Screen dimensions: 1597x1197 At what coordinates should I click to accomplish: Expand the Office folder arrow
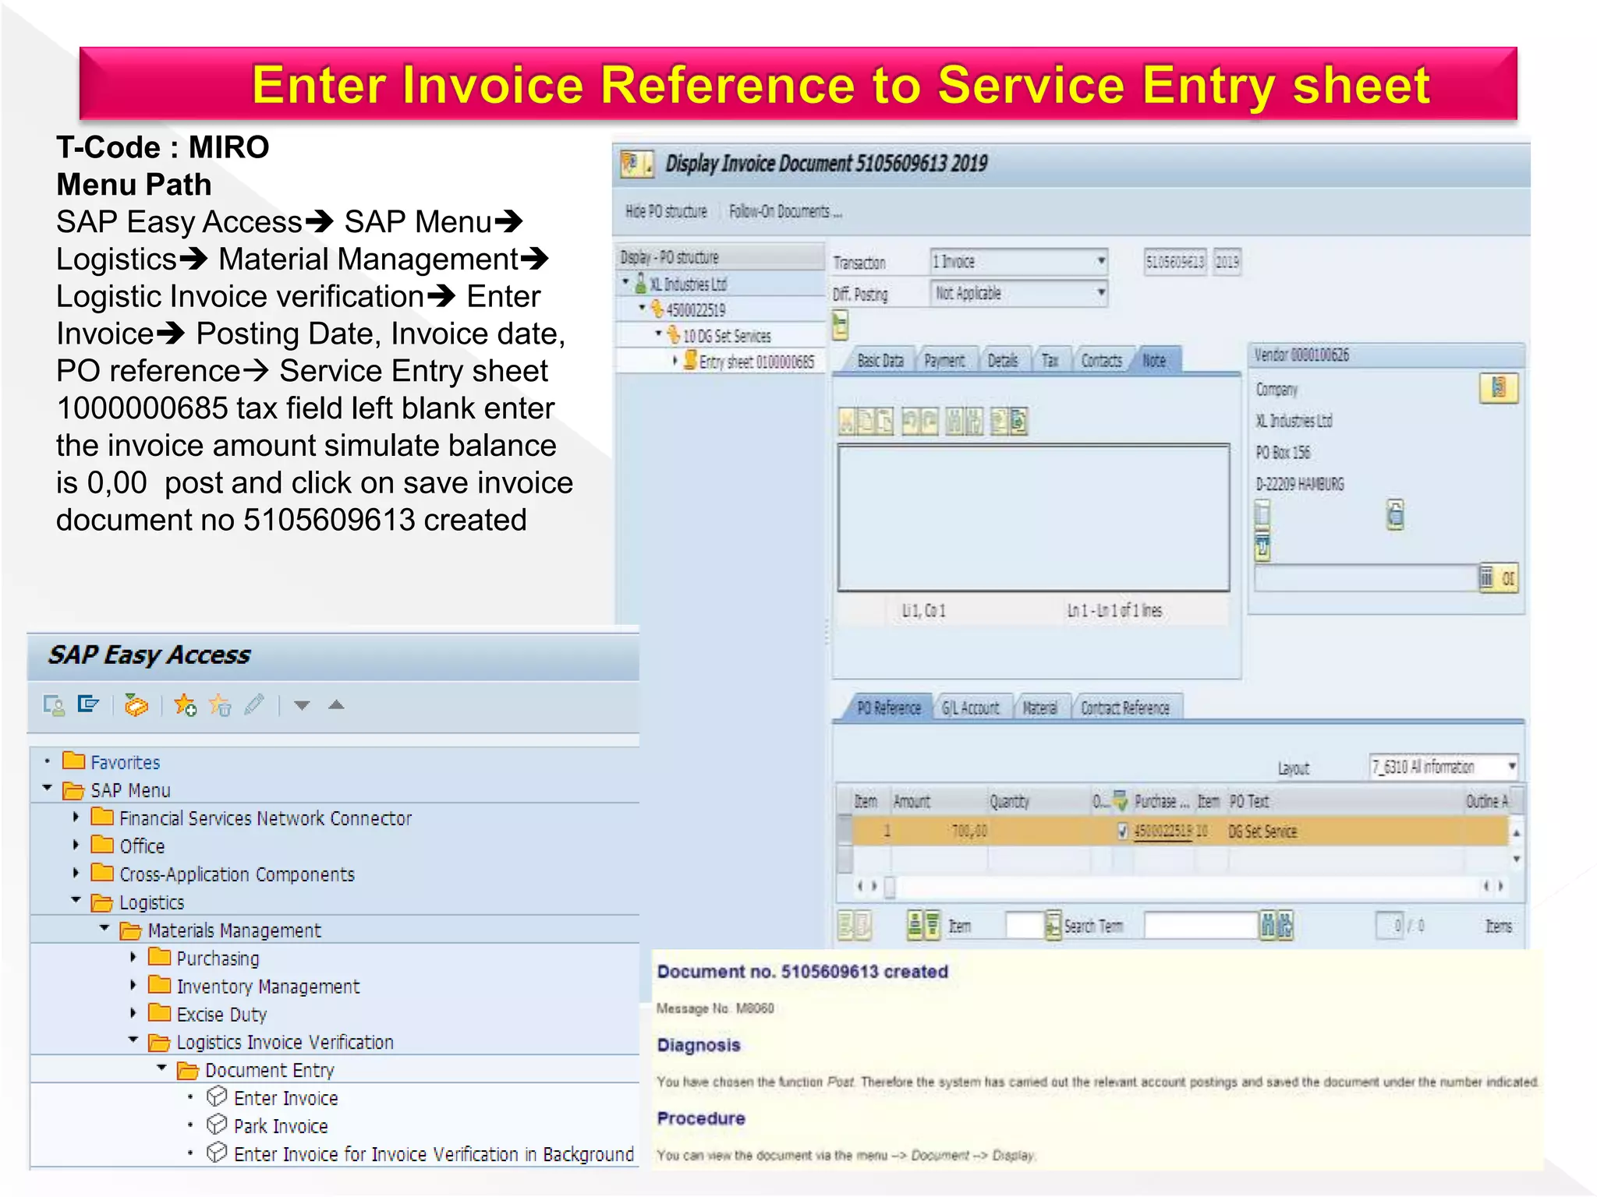click(x=76, y=845)
